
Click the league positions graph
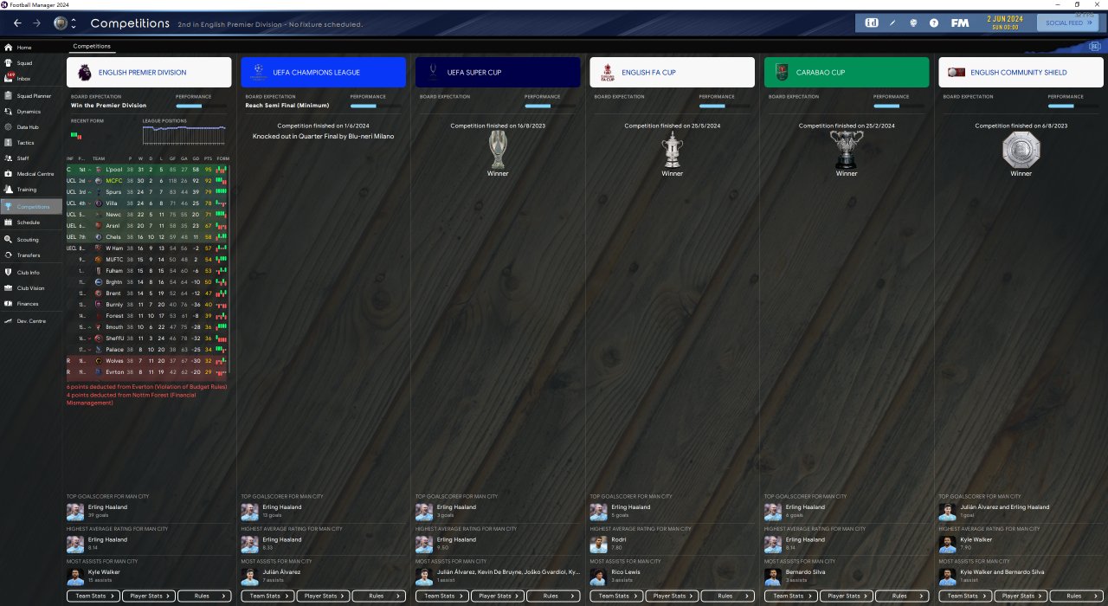(x=184, y=134)
